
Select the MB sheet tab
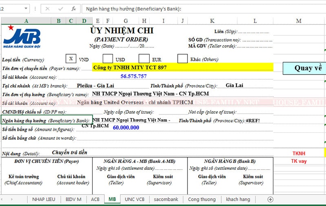112,199
